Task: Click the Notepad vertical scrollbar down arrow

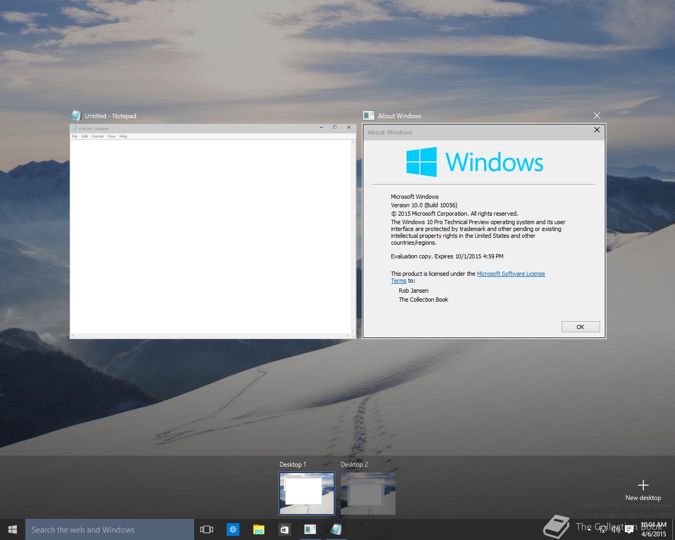Action: 353,331
